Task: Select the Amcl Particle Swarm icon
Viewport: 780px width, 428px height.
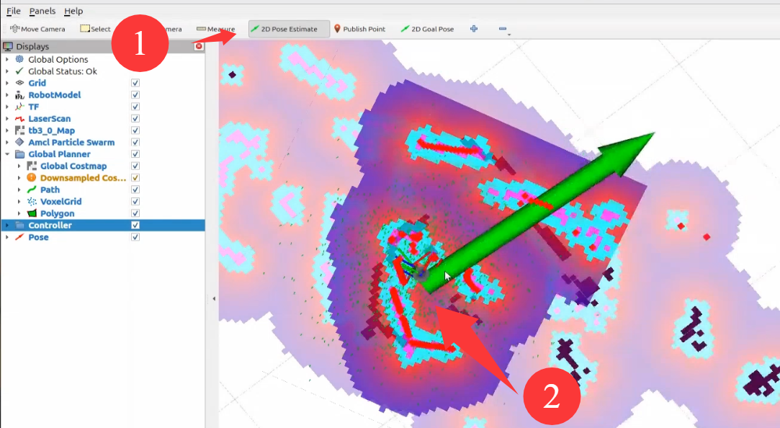Action: [19, 143]
